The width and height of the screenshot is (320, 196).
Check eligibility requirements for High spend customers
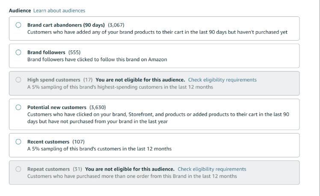coord(222,80)
